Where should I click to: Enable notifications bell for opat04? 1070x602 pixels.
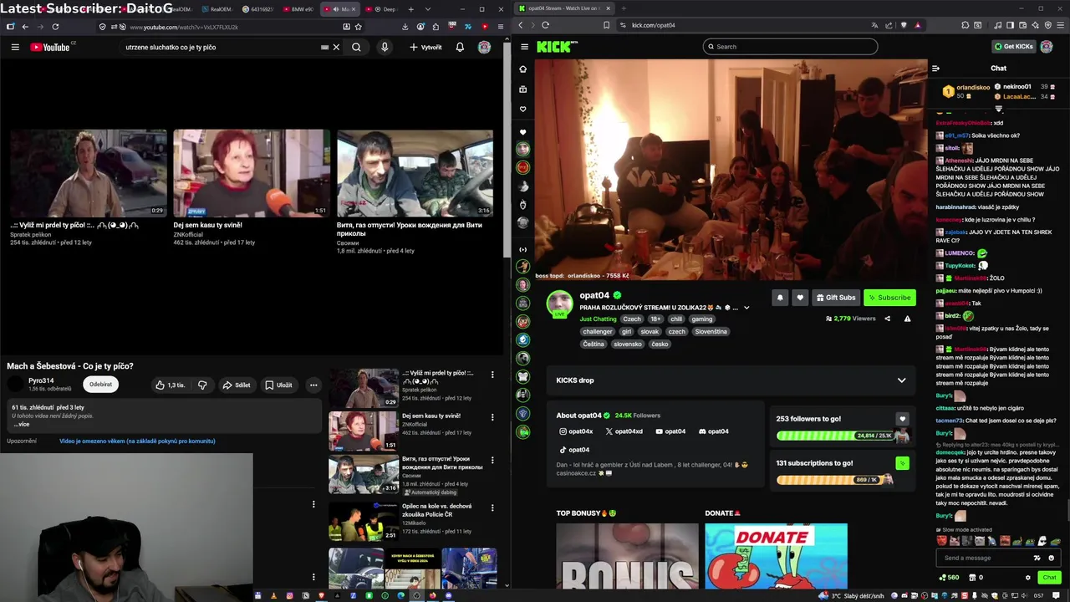(x=780, y=298)
